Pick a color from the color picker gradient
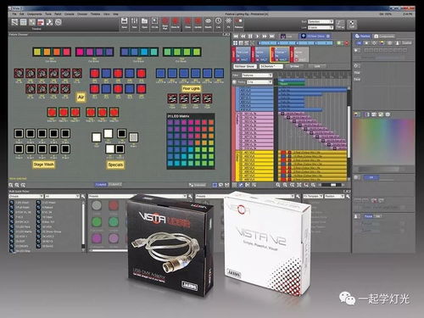Viewport: 424px width, 318px height. click(383, 142)
